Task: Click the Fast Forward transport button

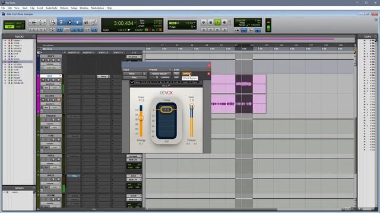Action: click(217, 30)
